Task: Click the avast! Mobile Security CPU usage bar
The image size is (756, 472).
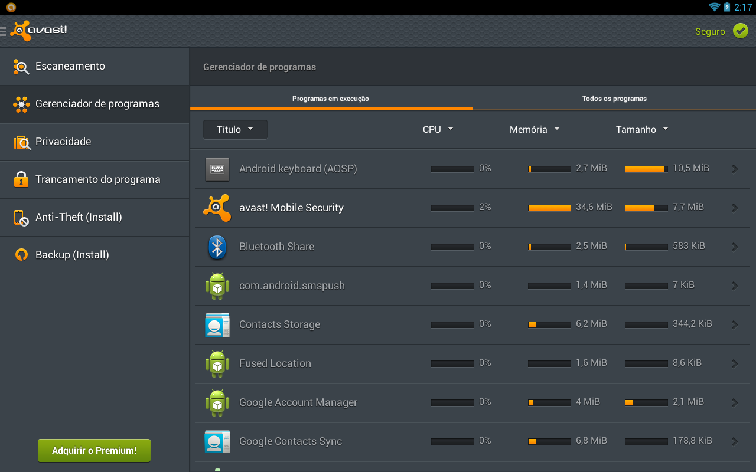Action: tap(452, 207)
